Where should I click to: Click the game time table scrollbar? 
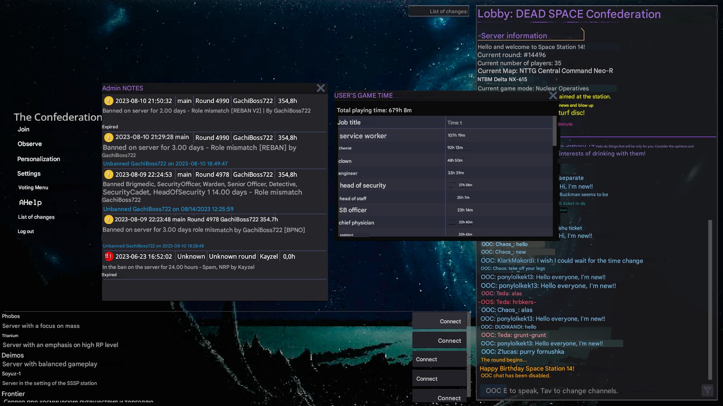[554, 131]
